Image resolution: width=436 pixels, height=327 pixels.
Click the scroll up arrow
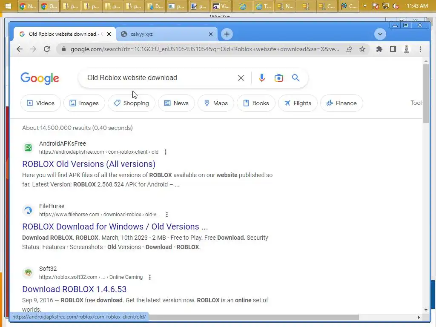point(426,61)
